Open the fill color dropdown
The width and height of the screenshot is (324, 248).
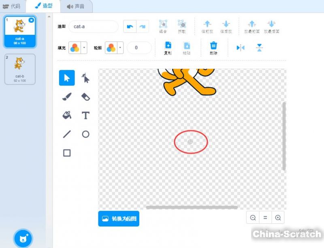tap(84, 48)
